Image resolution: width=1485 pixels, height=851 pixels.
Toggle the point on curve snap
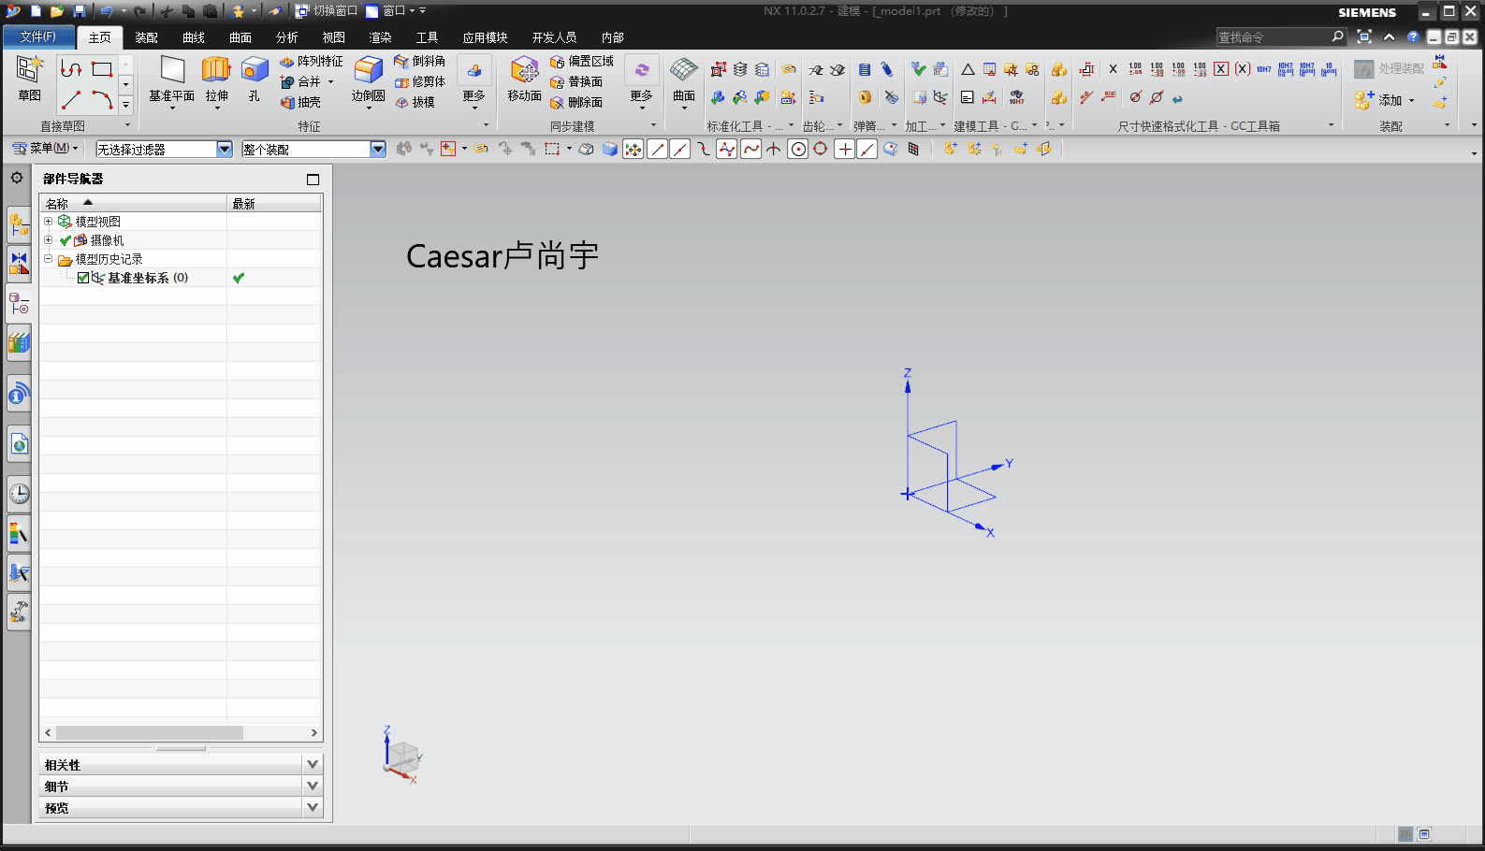[867, 150]
